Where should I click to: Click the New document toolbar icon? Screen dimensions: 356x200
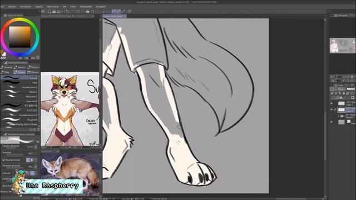tap(50, 12)
